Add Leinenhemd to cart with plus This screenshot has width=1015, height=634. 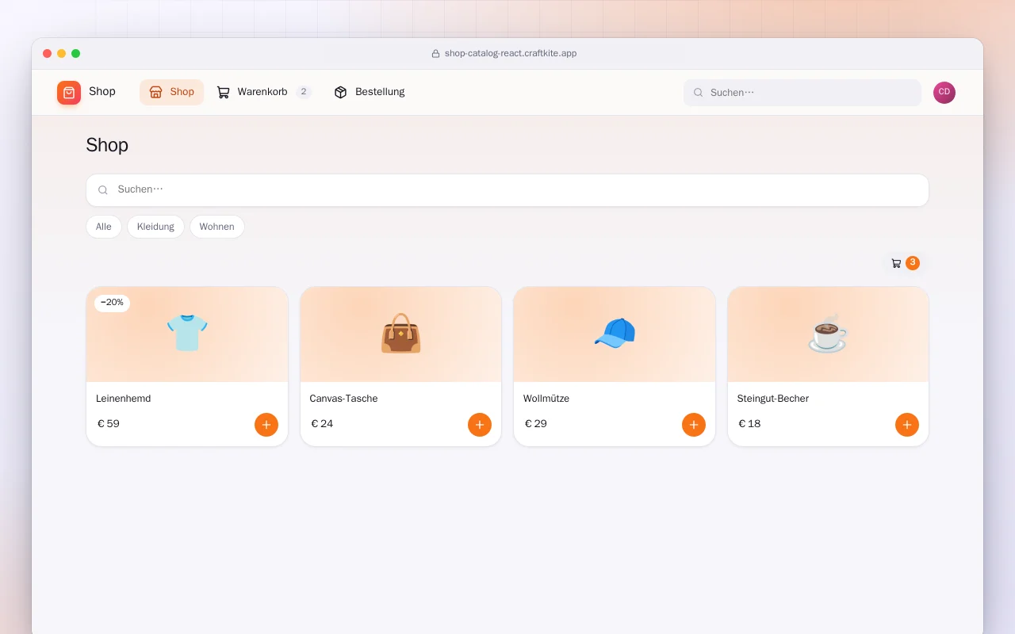(x=266, y=425)
